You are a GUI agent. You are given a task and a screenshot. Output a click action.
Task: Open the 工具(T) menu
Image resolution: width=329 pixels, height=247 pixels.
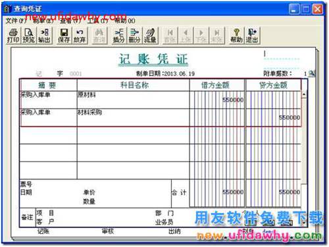[98, 21]
